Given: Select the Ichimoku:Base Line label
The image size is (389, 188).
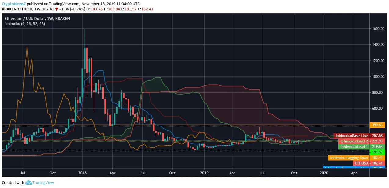Looking at the screenshot, I should click(x=351, y=136).
